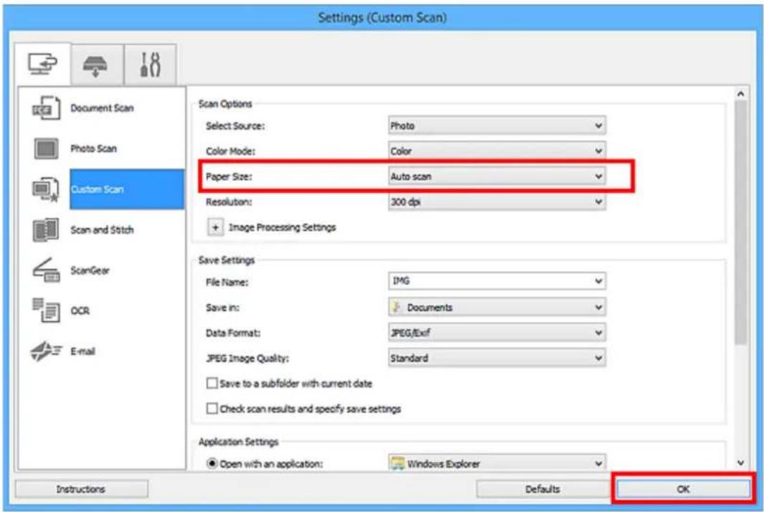Open the Resolution dropdown

click(x=496, y=202)
